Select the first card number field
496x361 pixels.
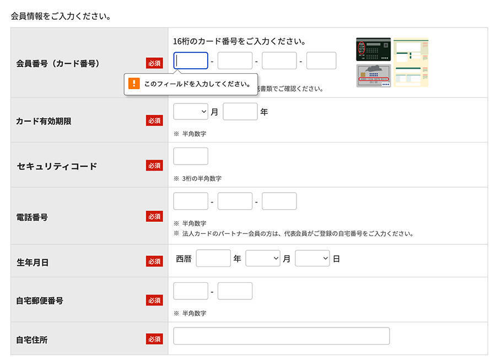tap(190, 61)
